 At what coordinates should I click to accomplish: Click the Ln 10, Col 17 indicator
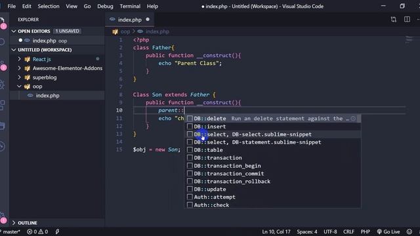pos(276,231)
